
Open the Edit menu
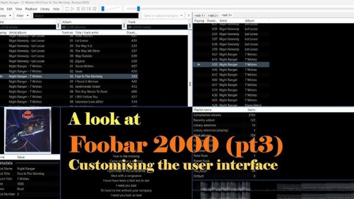9,9
